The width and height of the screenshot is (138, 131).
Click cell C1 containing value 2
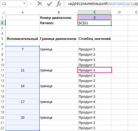95,18
